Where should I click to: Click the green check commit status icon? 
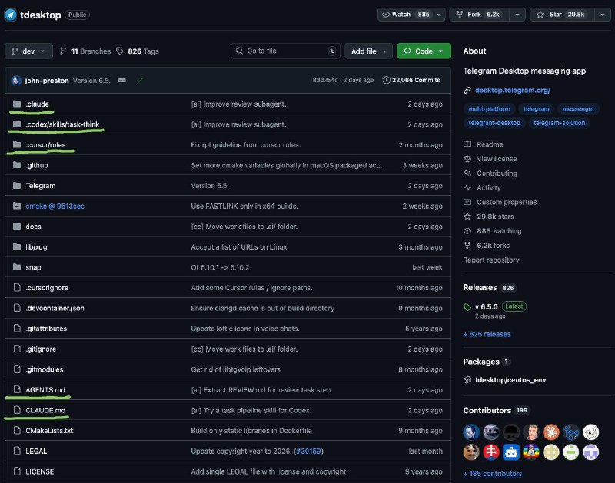pos(139,80)
